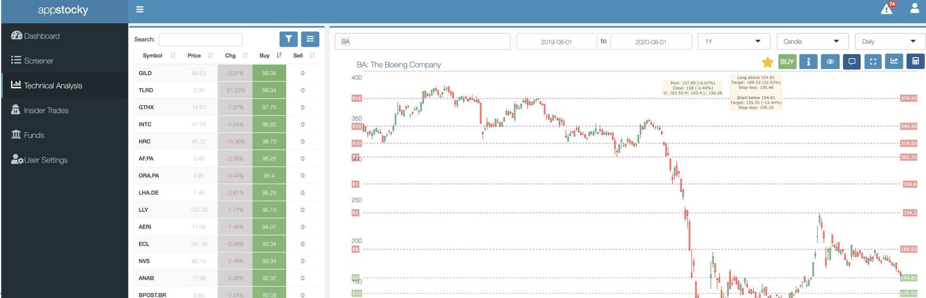This screenshot has height=298, width=926.
Task: Select the GILD row in the list
Action: click(145, 73)
